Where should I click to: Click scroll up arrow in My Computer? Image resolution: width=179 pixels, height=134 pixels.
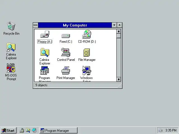pyautogui.click(x=119, y=32)
